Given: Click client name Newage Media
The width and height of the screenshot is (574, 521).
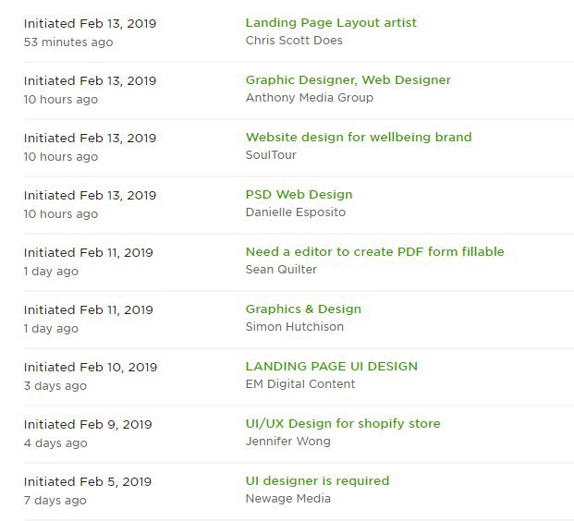Looking at the screenshot, I should pos(288,498).
